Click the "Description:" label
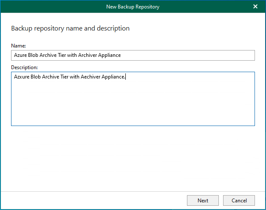266x210 pixels. [24, 67]
